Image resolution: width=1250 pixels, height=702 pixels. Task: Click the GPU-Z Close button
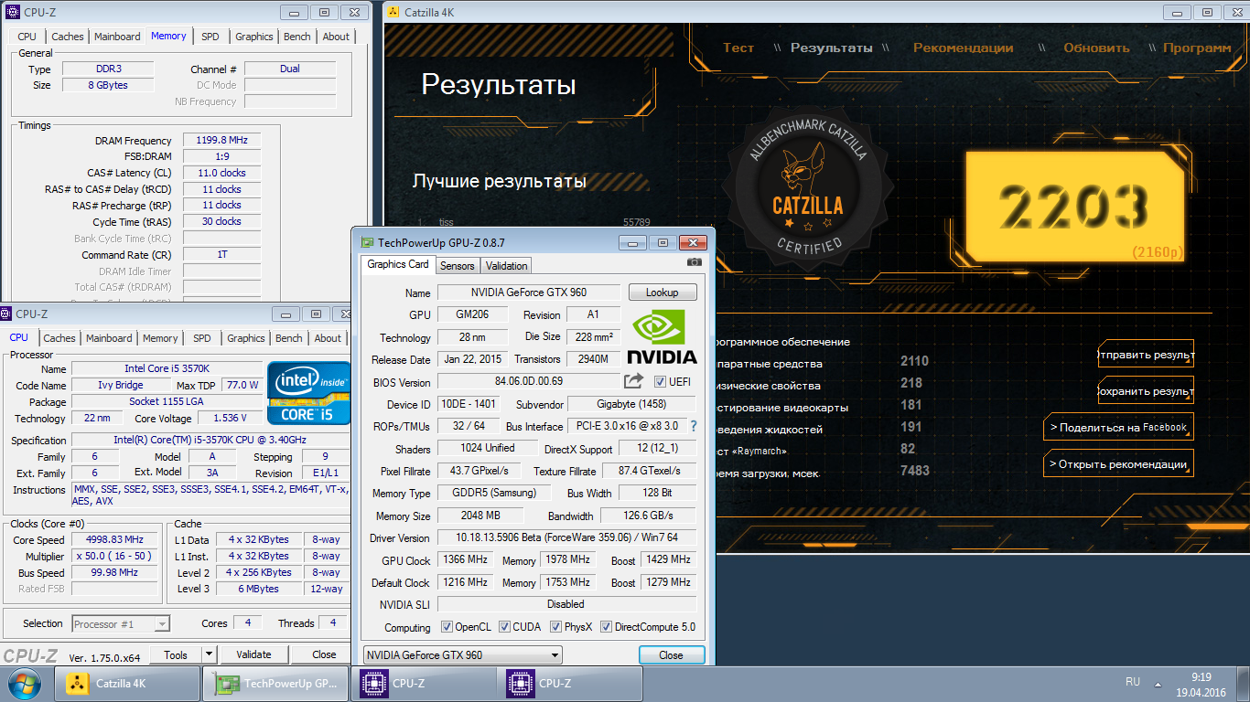671,655
